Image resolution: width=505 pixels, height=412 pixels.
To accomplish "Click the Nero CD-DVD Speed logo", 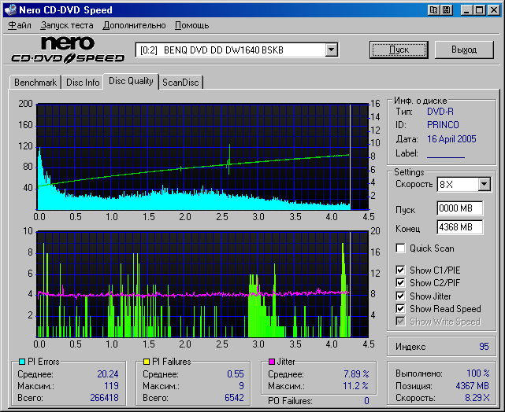I will [67, 50].
